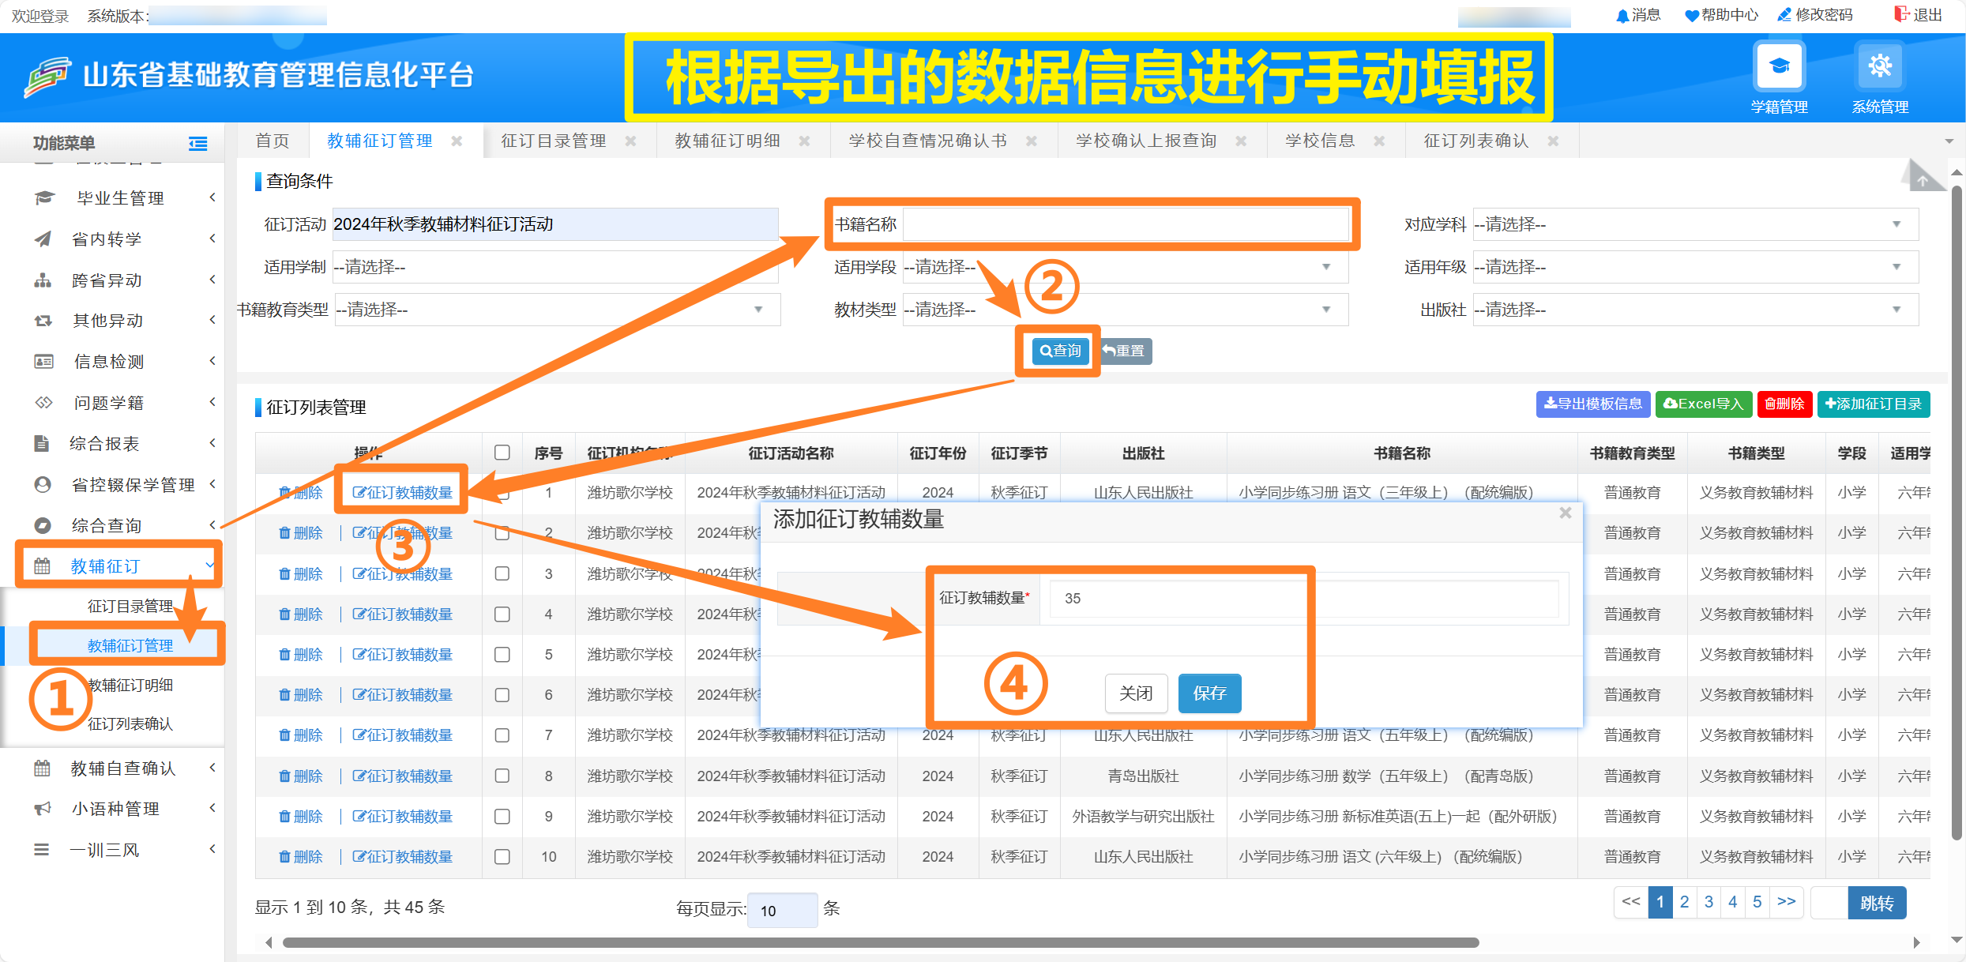Click the 省内转学 paper plane icon
This screenshot has height=962, width=1966.
(x=43, y=239)
